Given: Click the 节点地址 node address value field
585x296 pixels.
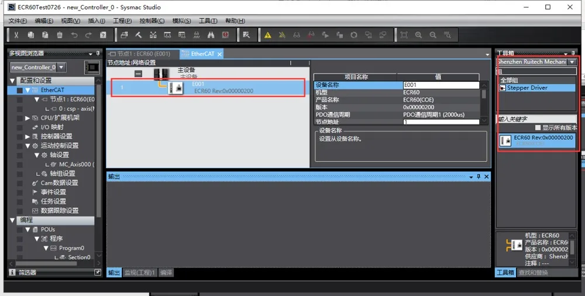Looking at the screenshot, I should [x=441, y=122].
